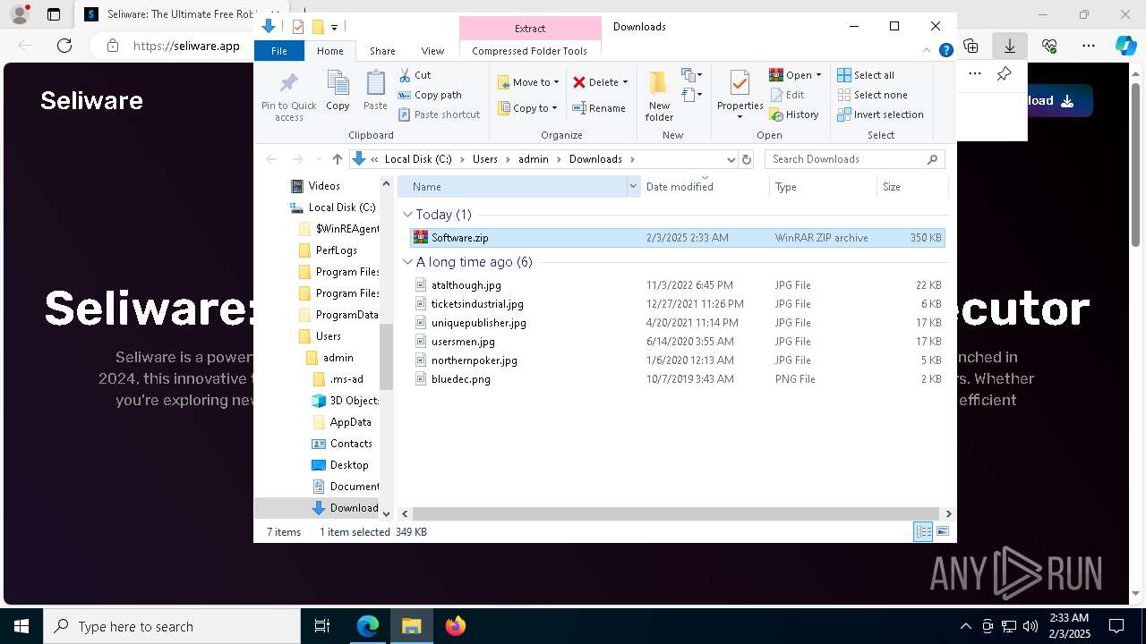This screenshot has height=644, width=1146.
Task: Click the Edit ribbon button
Action: 787,95
